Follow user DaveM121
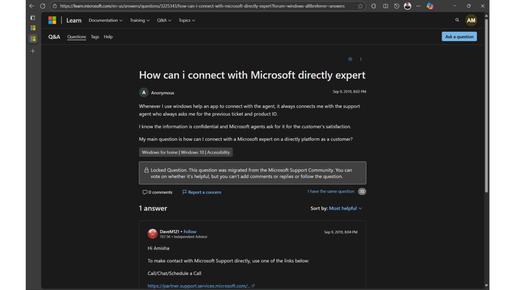This screenshot has width=515, height=290. click(190, 232)
